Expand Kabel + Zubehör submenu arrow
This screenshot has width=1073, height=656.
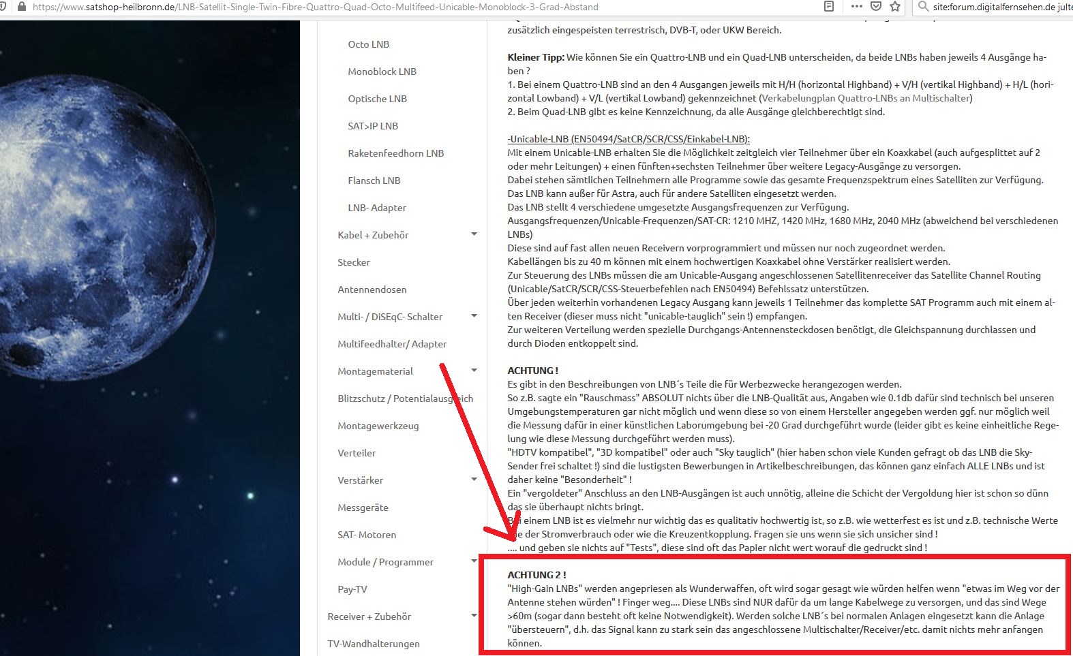coord(474,234)
